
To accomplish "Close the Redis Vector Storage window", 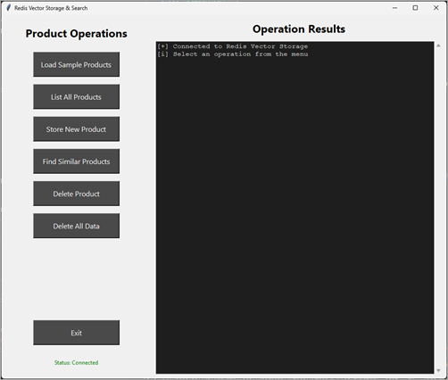I will tap(436, 8).
